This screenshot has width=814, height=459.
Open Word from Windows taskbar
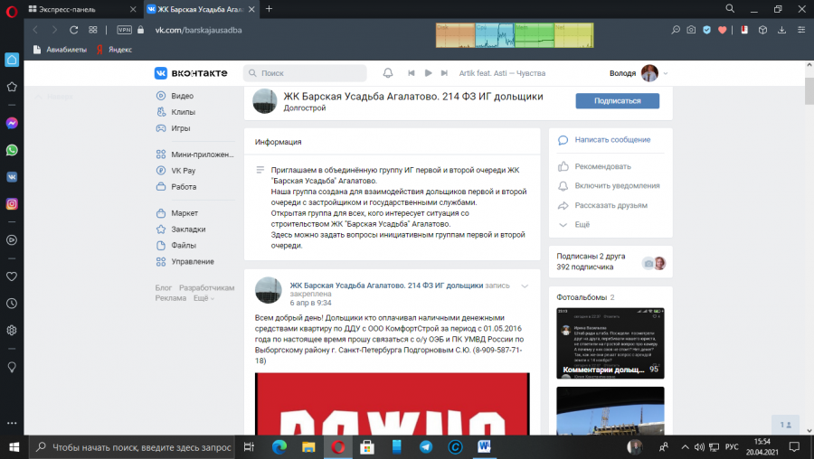[485, 447]
